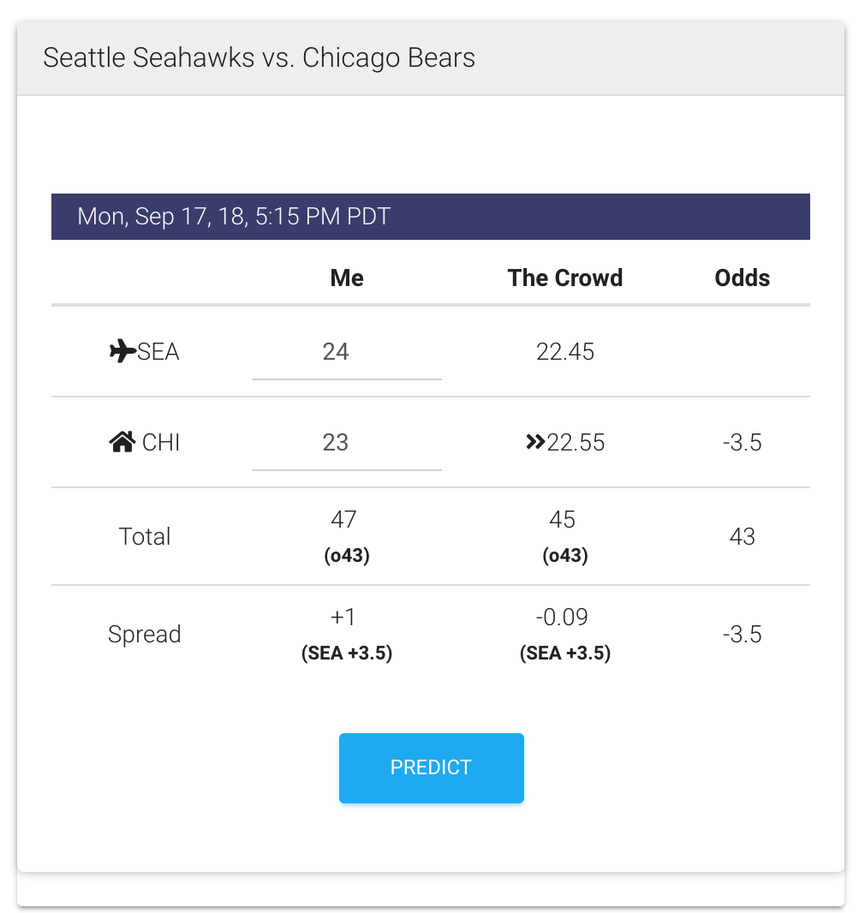
Task: Click the PREDICT button
Action: [x=431, y=767]
